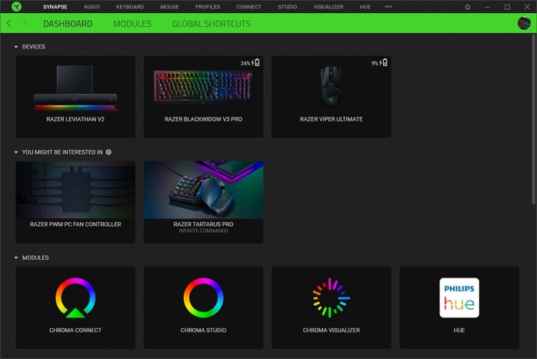Open the Chroma Connect module icon

point(75,298)
